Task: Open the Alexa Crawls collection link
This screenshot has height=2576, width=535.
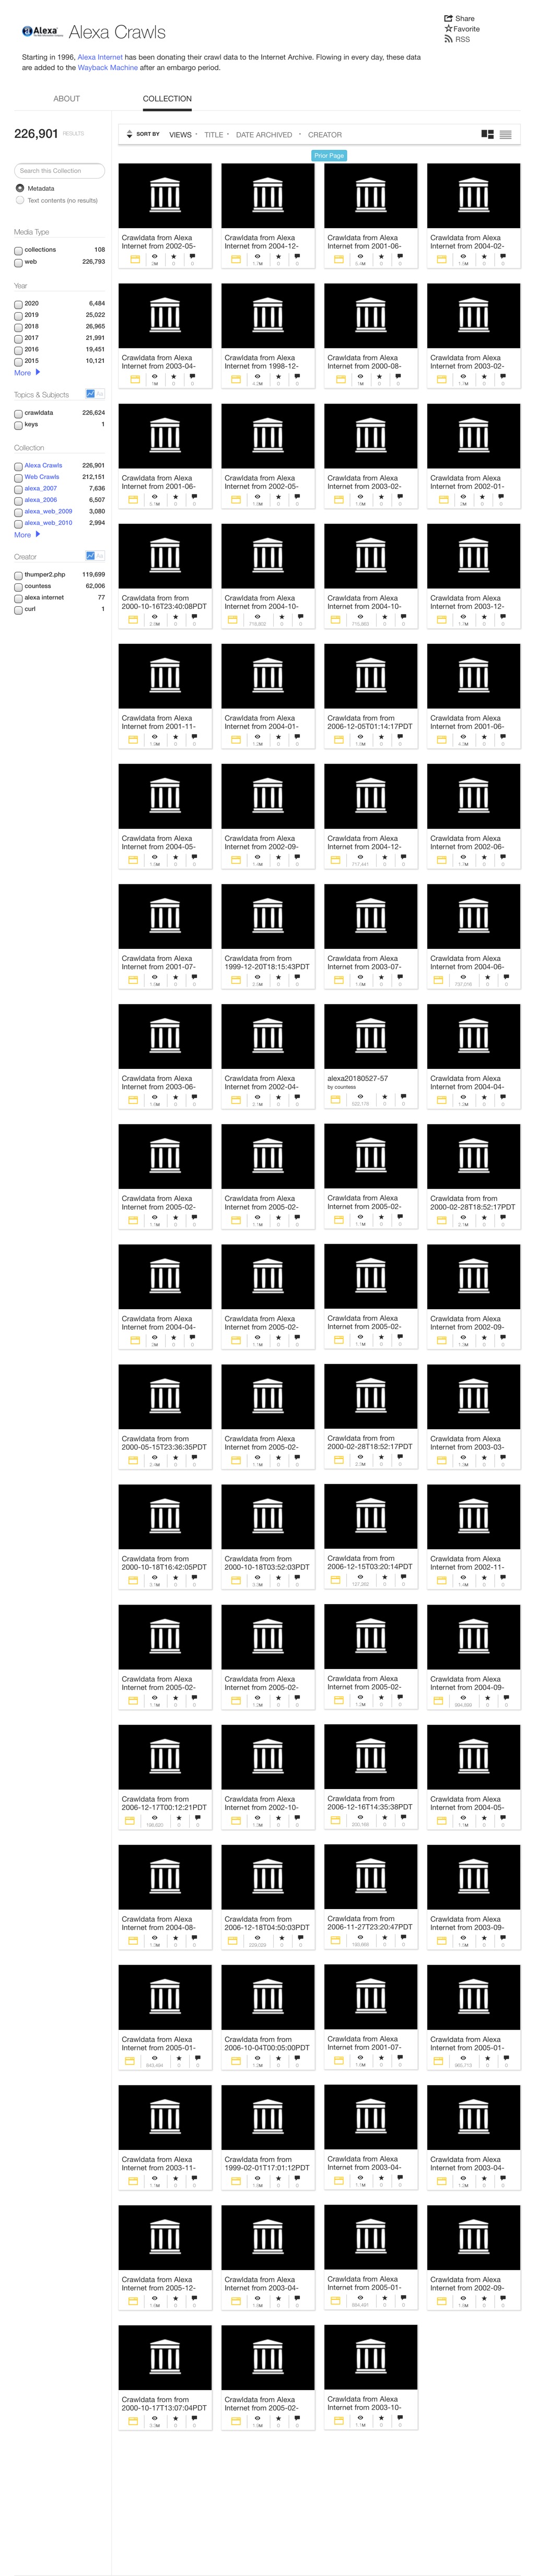Action: point(43,465)
